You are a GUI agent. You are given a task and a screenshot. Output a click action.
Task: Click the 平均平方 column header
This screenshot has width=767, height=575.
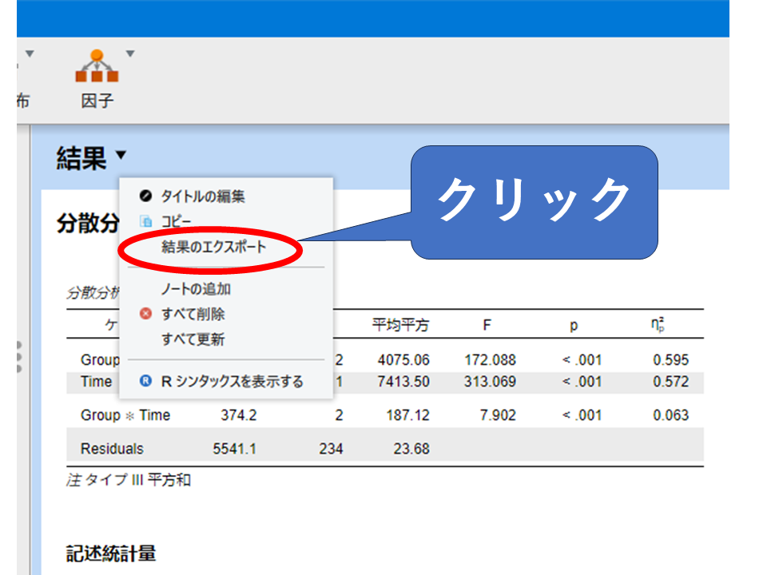tap(401, 325)
